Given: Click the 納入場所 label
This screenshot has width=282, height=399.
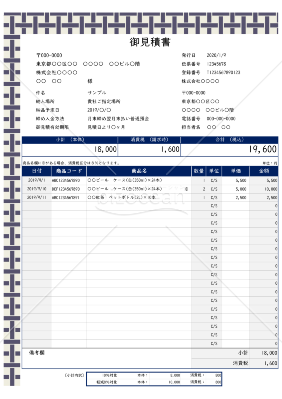Looking at the screenshot, I should pyautogui.click(x=45, y=101).
